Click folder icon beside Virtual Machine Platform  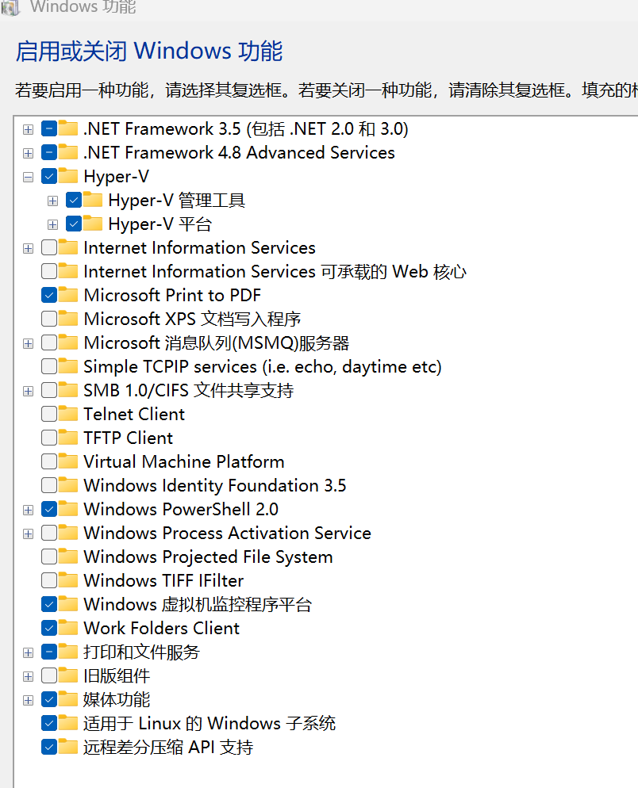click(68, 461)
